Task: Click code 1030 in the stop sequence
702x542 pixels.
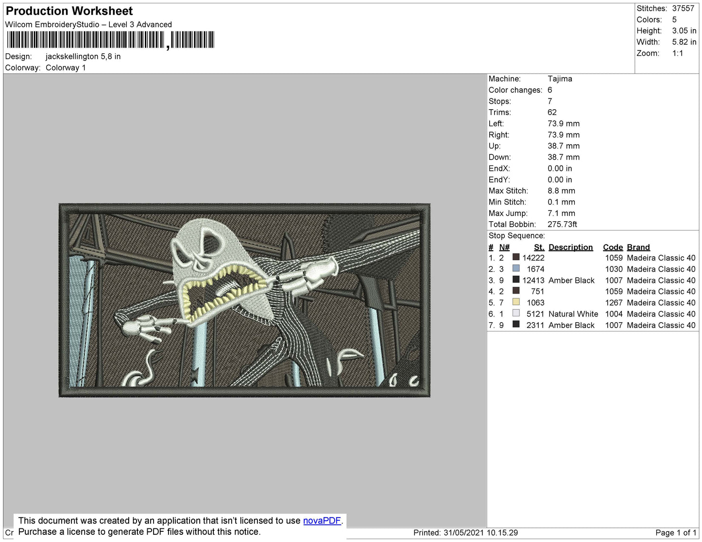Action: [614, 269]
